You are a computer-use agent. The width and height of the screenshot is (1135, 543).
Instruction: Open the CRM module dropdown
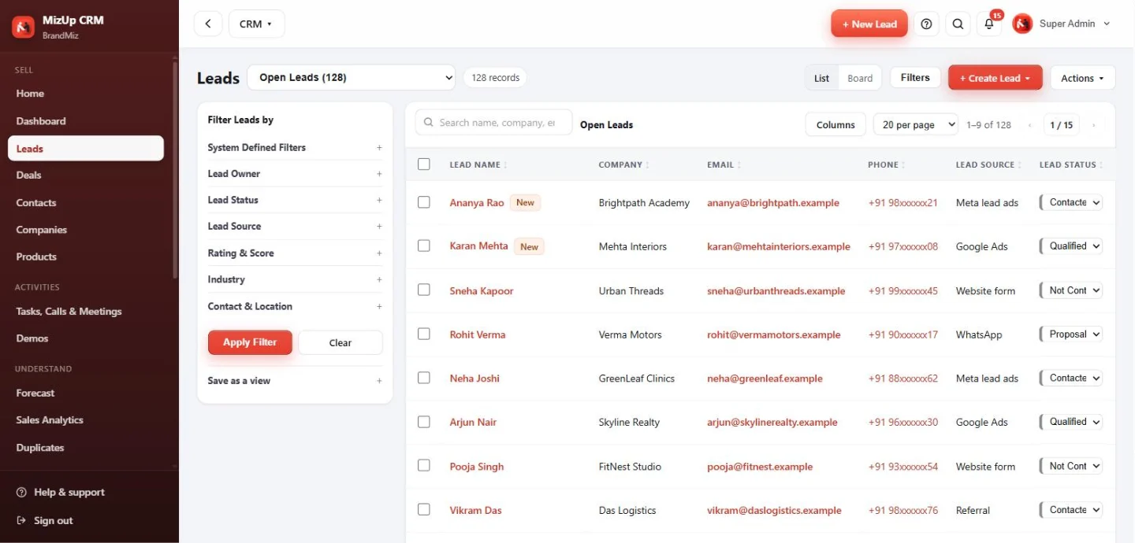coord(257,24)
